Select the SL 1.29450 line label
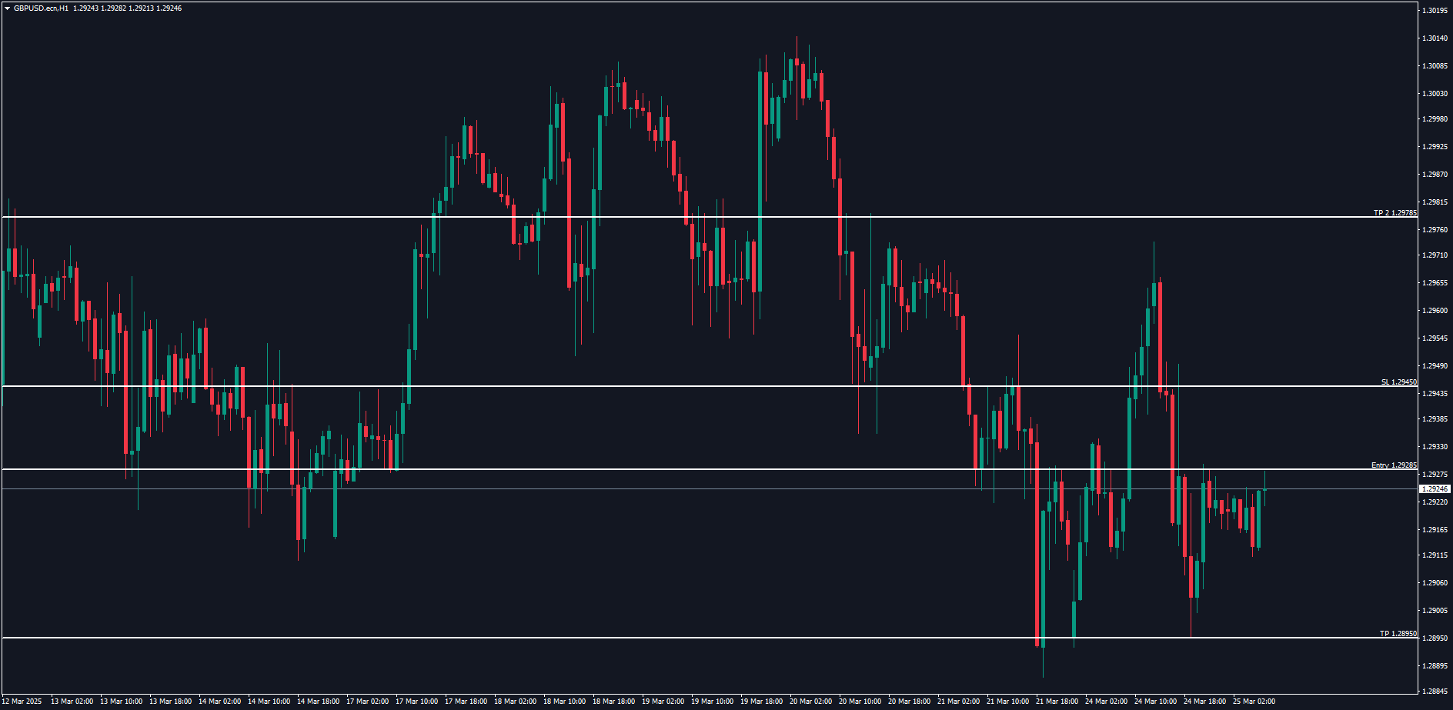Screen dimensions: 1453x710 click(x=1398, y=382)
